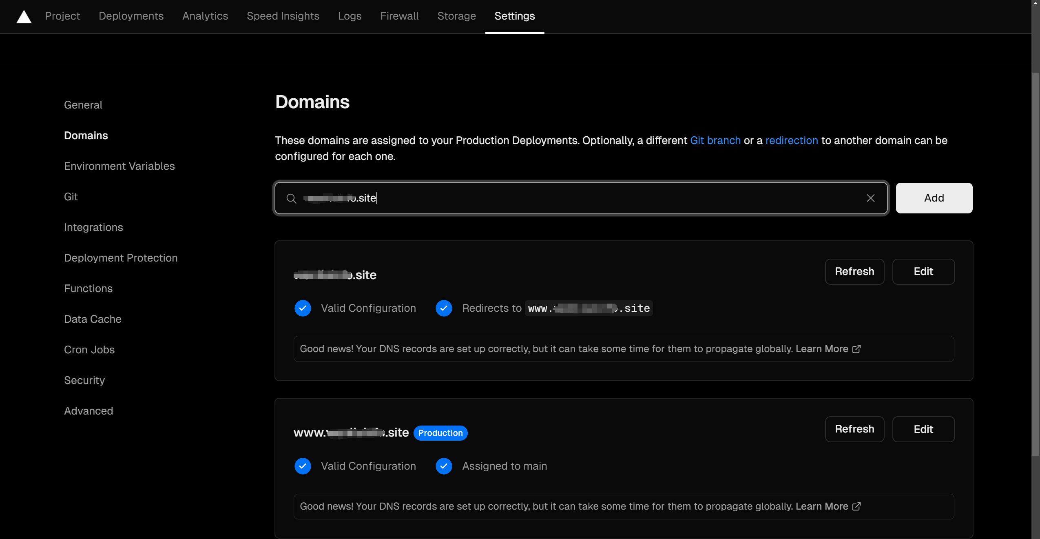Screen dimensions: 1040x539
Task: Open the Logs tab
Action: tap(350, 16)
